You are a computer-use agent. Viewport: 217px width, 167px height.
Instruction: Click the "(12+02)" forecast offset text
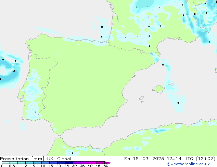click(206, 159)
